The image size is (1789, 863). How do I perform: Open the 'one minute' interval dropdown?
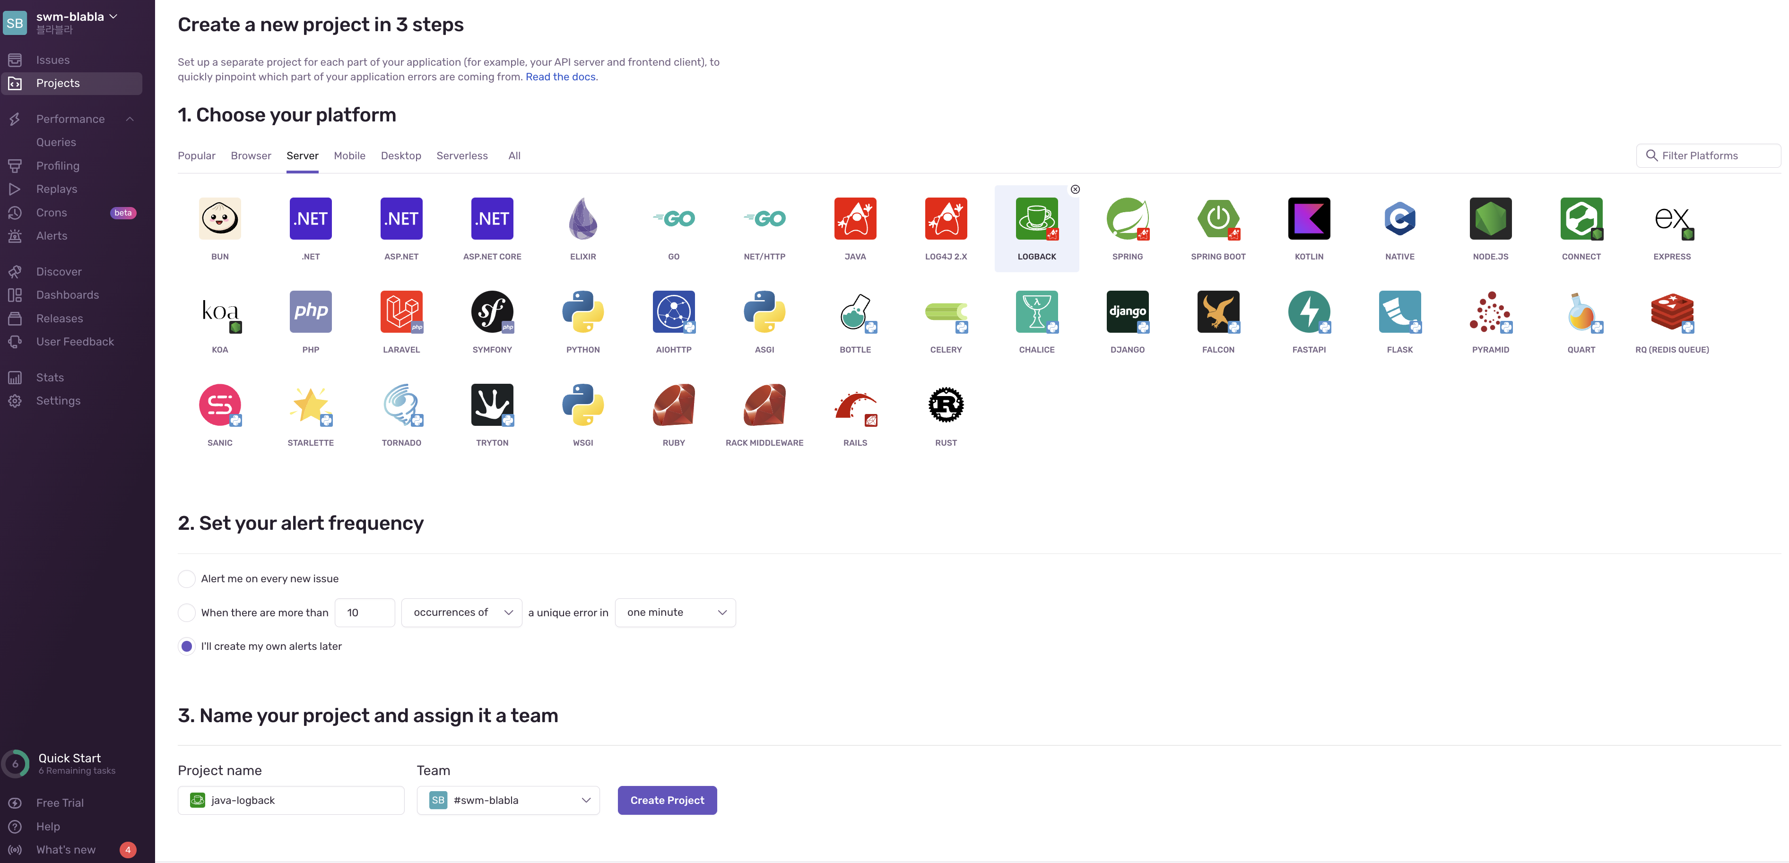point(675,613)
